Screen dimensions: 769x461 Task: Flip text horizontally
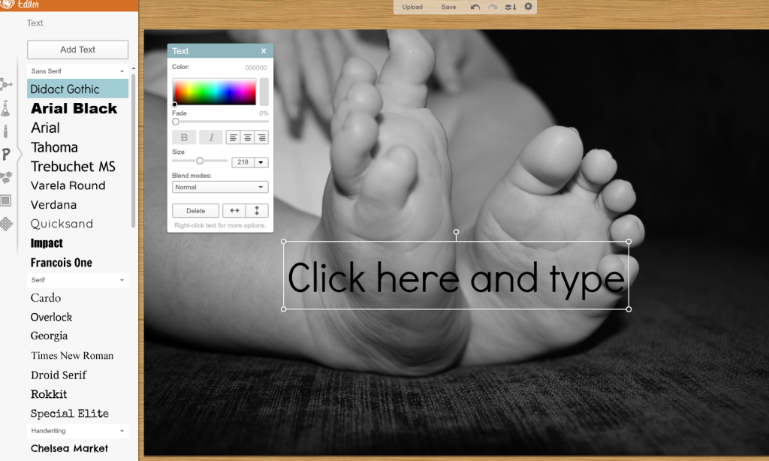(234, 211)
